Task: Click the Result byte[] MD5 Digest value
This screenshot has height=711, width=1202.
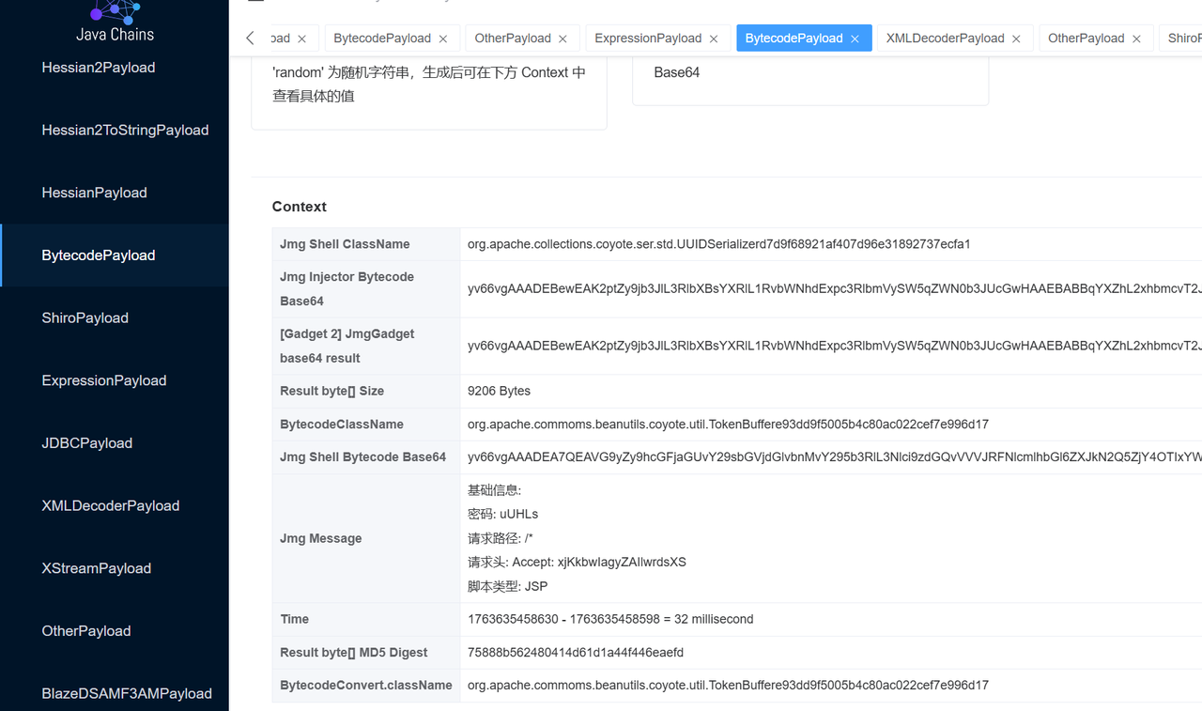Action: click(576, 653)
